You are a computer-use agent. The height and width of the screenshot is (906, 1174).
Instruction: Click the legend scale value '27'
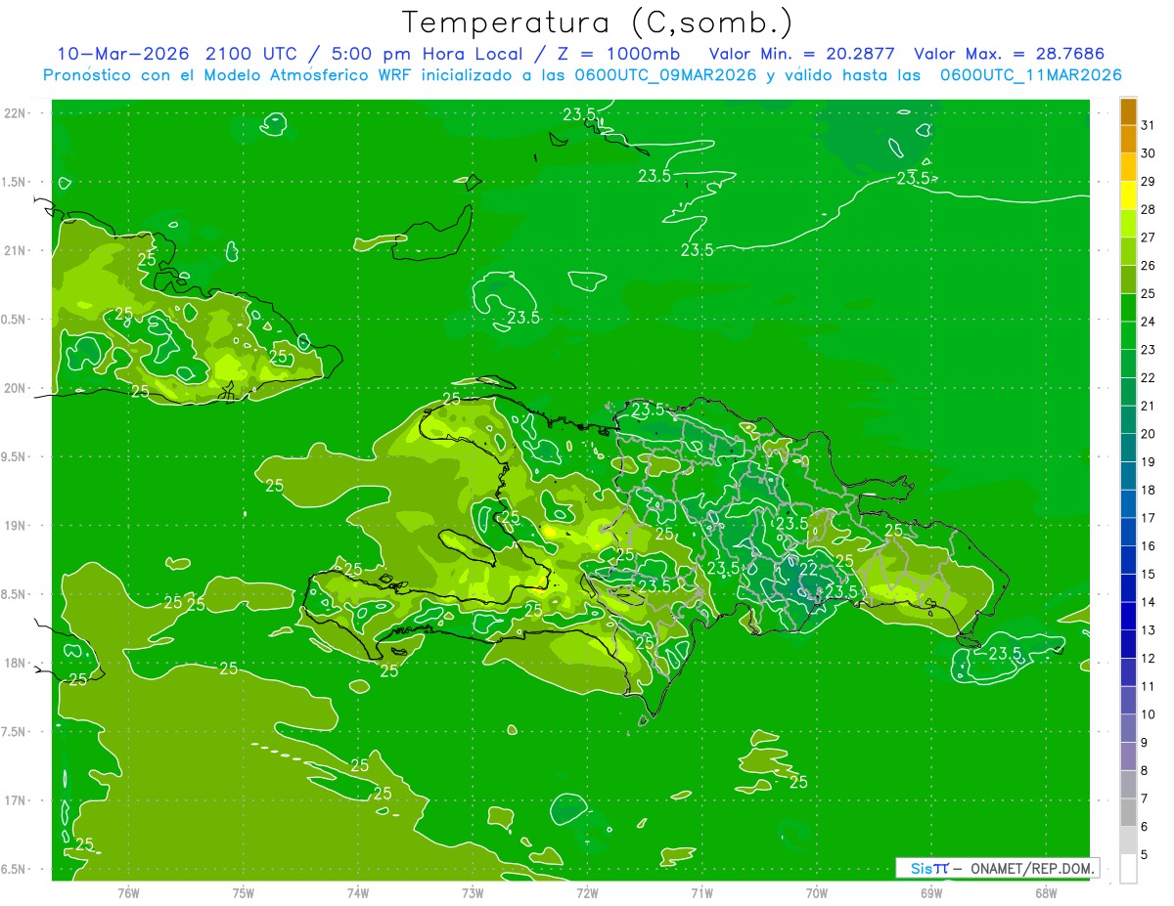coord(1149,237)
